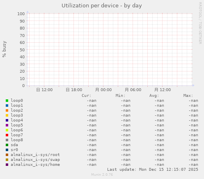This screenshot has width=204, height=179.
Task: Select the loop3 legend label
Action: [17, 115]
